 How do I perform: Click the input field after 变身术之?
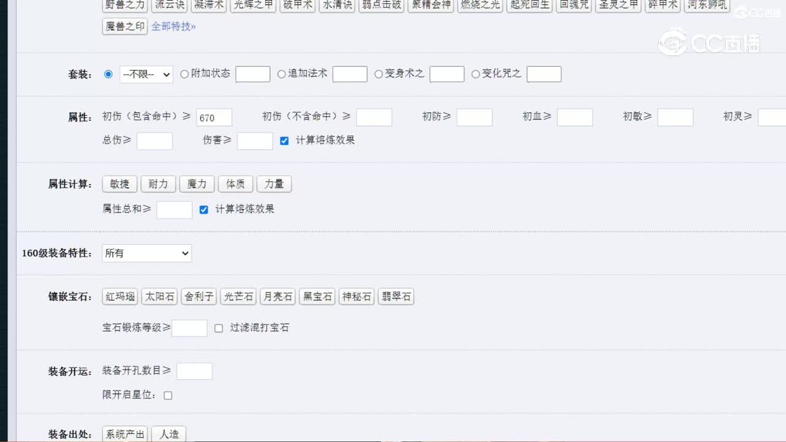[x=447, y=74]
